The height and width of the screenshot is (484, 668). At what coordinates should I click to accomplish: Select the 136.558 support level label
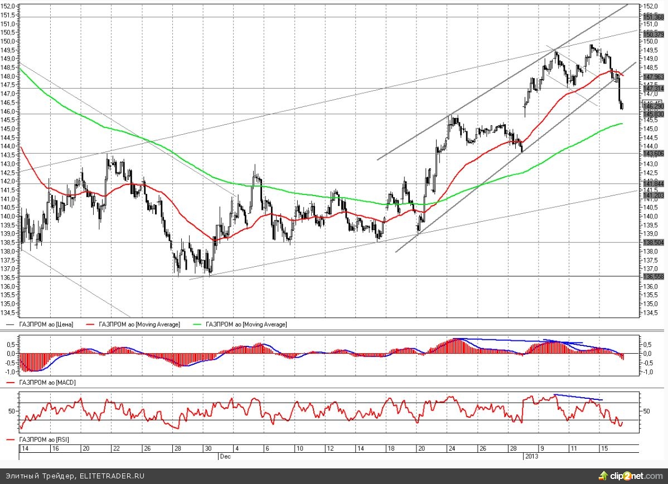(x=652, y=277)
